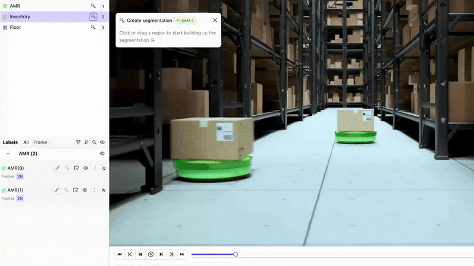Close the Create segmentation popup

pos(215,20)
